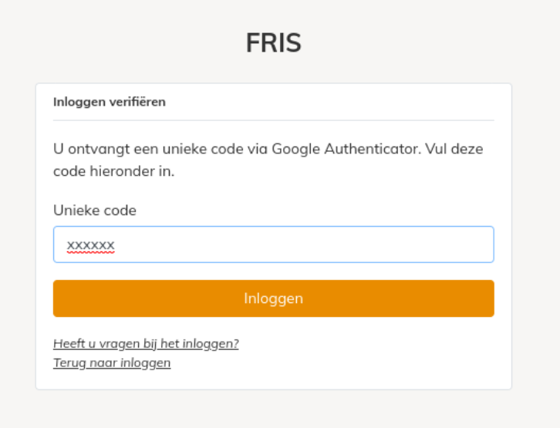Click blank card area below Terug naar inloggen
The image size is (560, 428).
coord(274,380)
